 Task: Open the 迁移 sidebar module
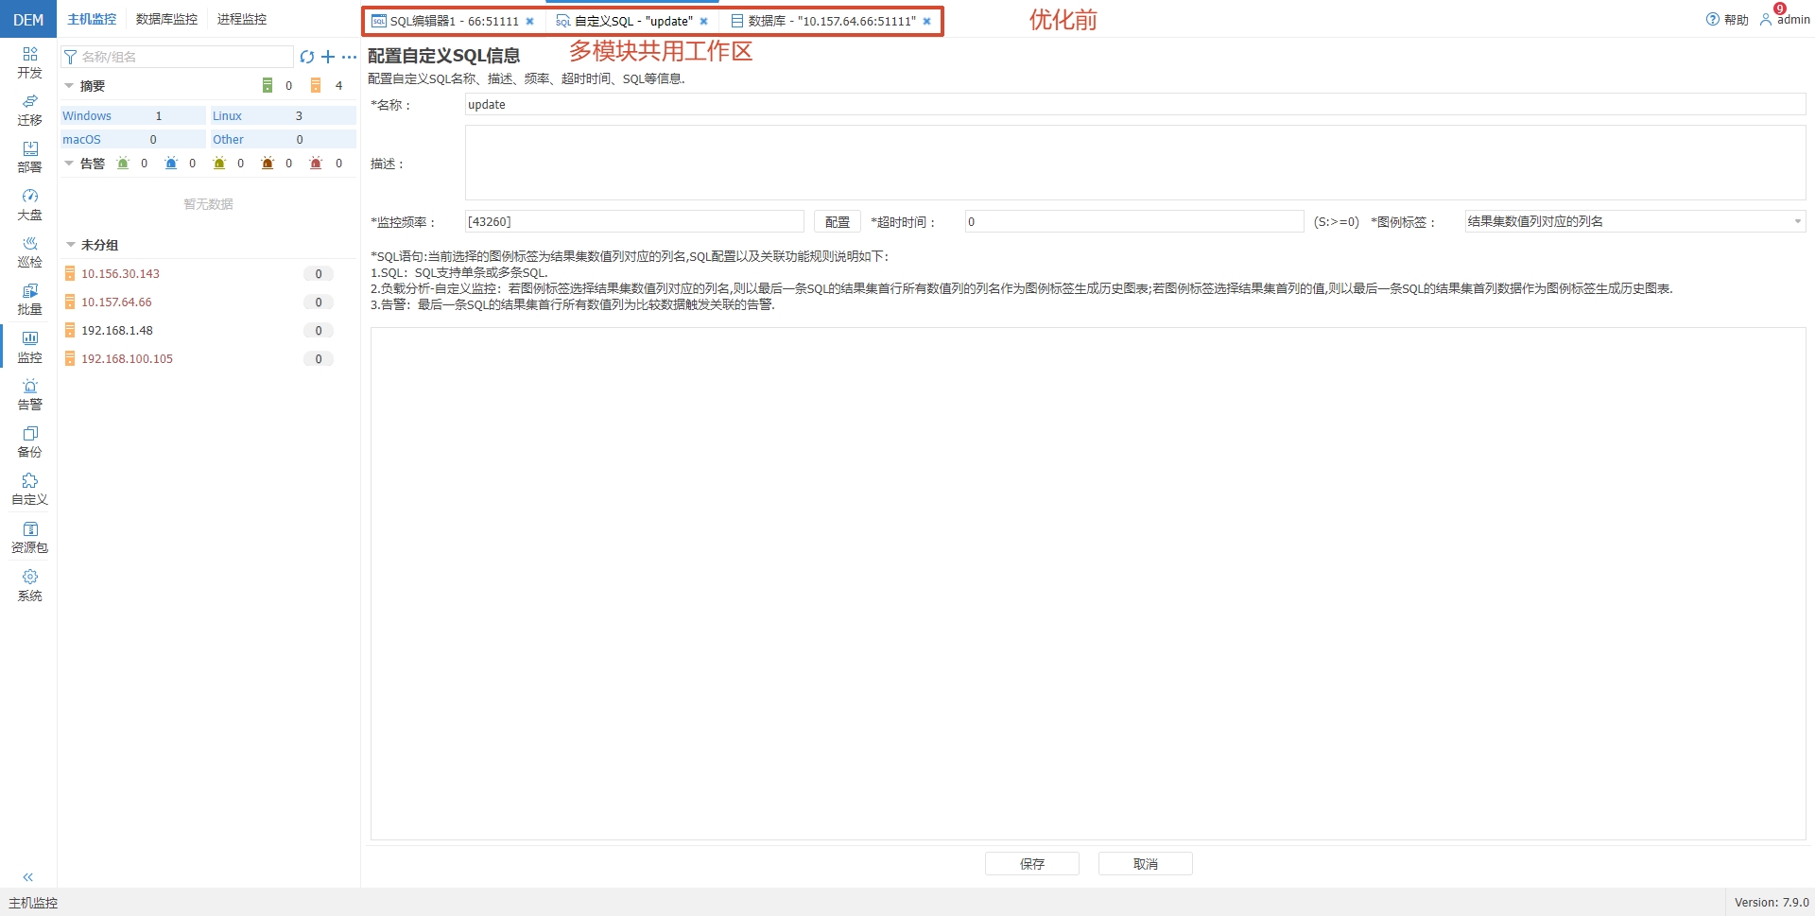29,110
